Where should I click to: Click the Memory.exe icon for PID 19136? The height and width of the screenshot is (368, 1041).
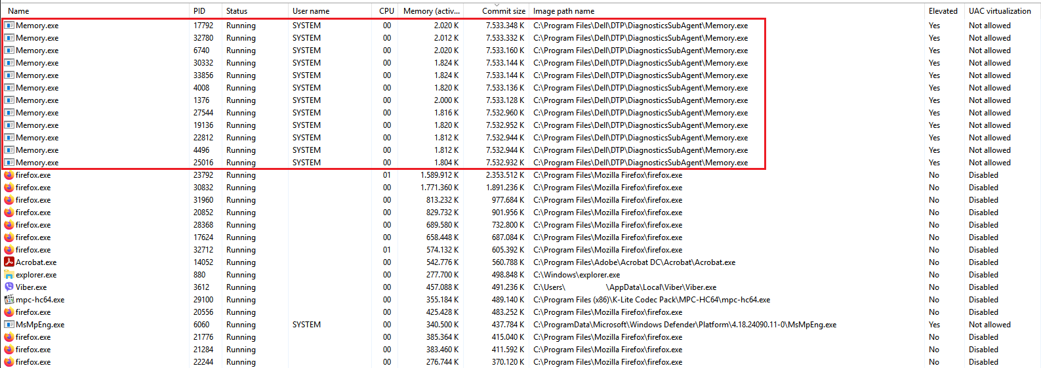[x=9, y=125]
